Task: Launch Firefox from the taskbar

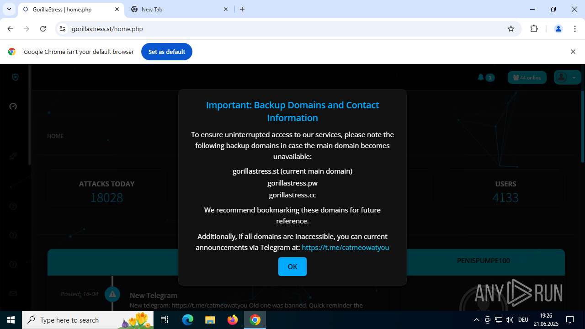Action: [x=232, y=320]
